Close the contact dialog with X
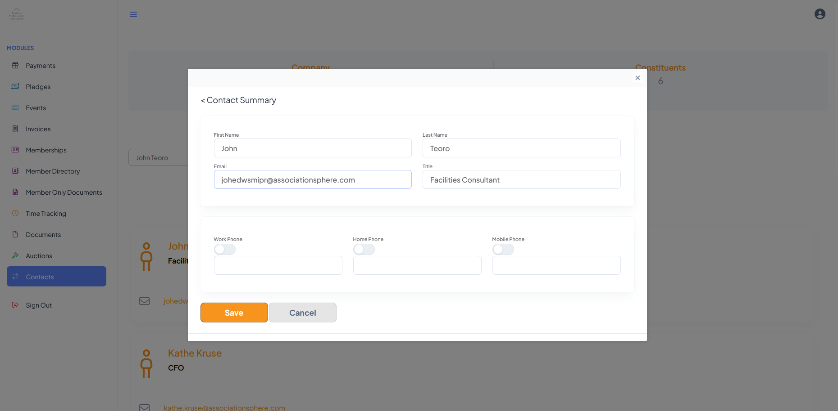 click(x=638, y=78)
